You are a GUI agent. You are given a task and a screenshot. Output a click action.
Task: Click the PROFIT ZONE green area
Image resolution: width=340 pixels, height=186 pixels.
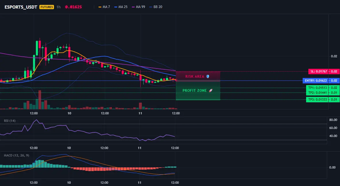tap(198, 91)
